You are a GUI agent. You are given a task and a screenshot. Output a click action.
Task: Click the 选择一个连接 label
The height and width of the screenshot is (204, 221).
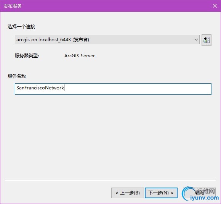point(21,26)
